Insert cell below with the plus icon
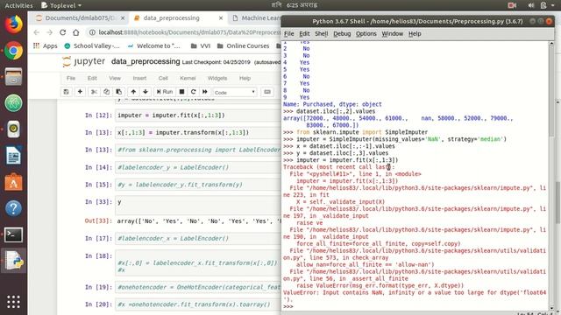The height and width of the screenshot is (315, 561). point(80,92)
